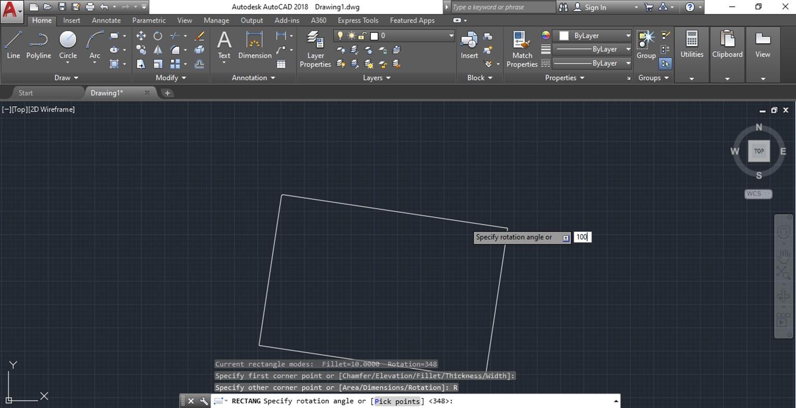Screen dimensions: 796x408
Task: Switch to the Express Tools tab
Action: (358, 20)
